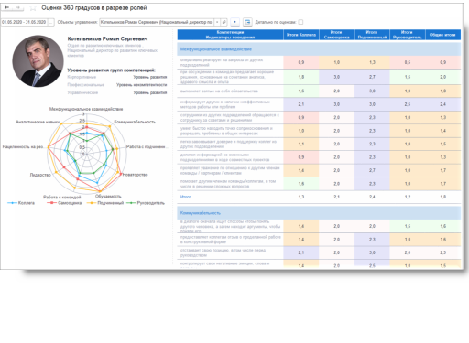Click the Корпоративные competency group label

point(82,77)
